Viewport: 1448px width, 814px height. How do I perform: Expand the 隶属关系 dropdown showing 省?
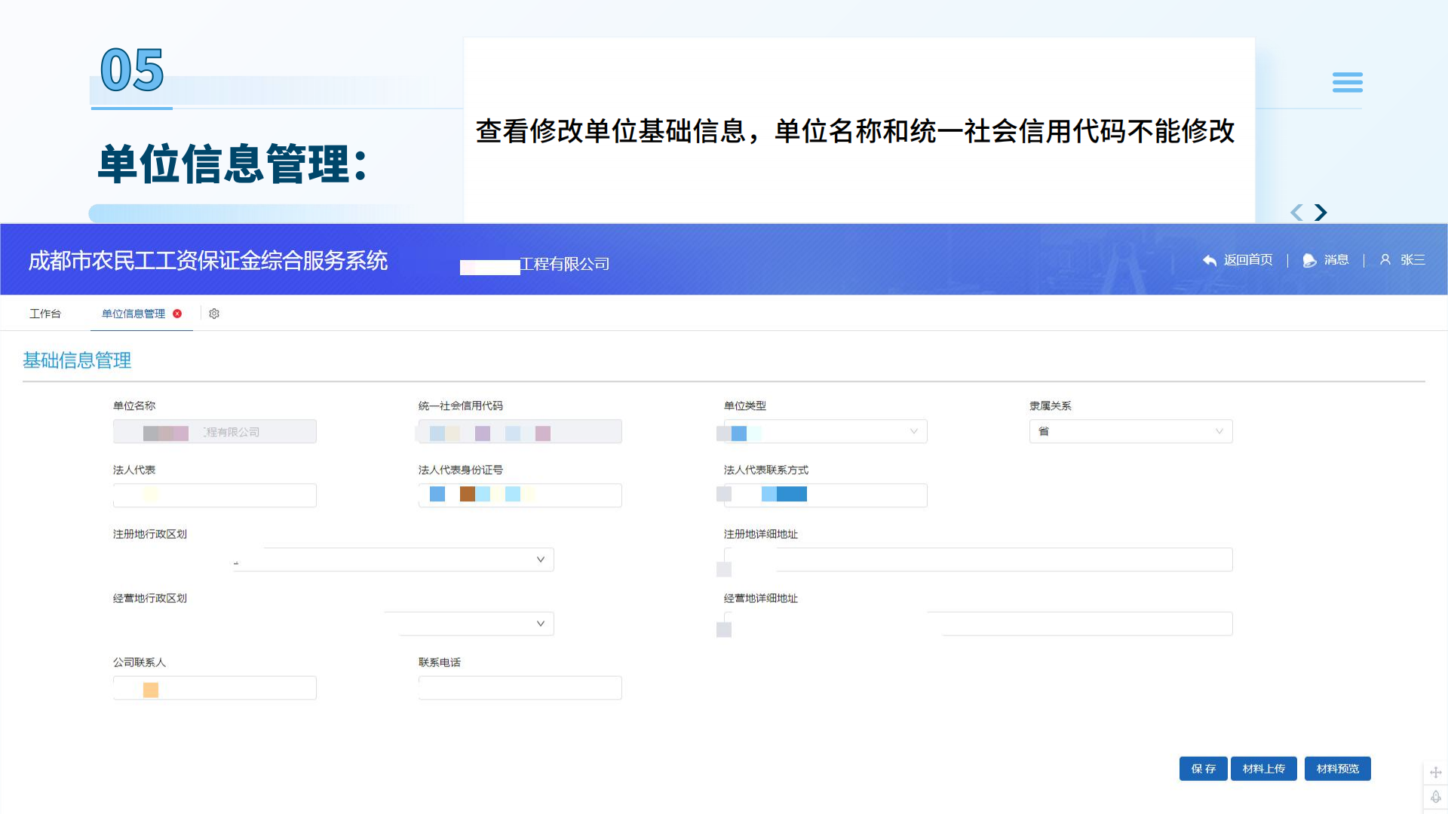pos(1219,431)
